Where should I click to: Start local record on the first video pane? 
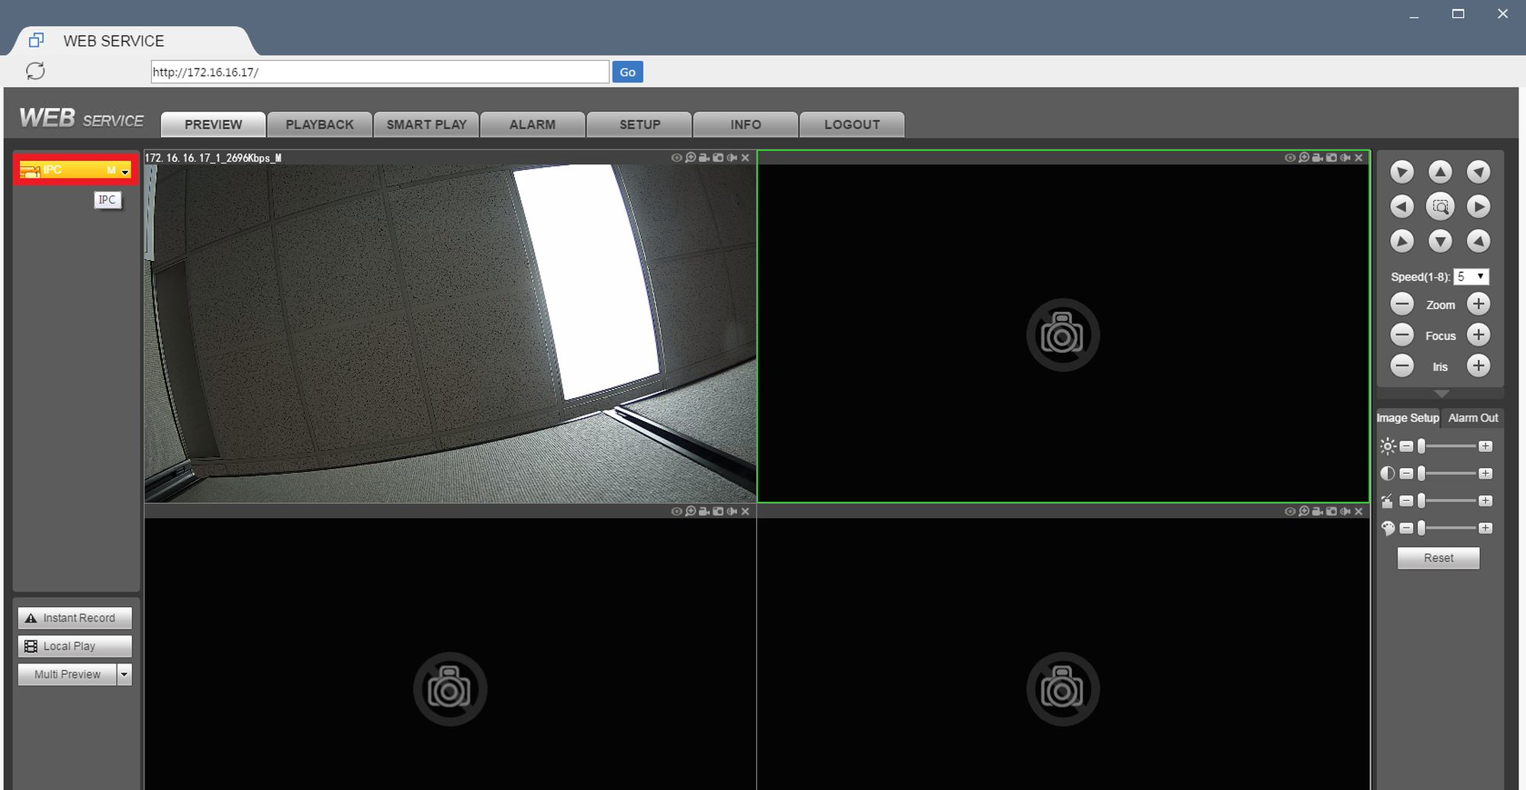(x=704, y=158)
